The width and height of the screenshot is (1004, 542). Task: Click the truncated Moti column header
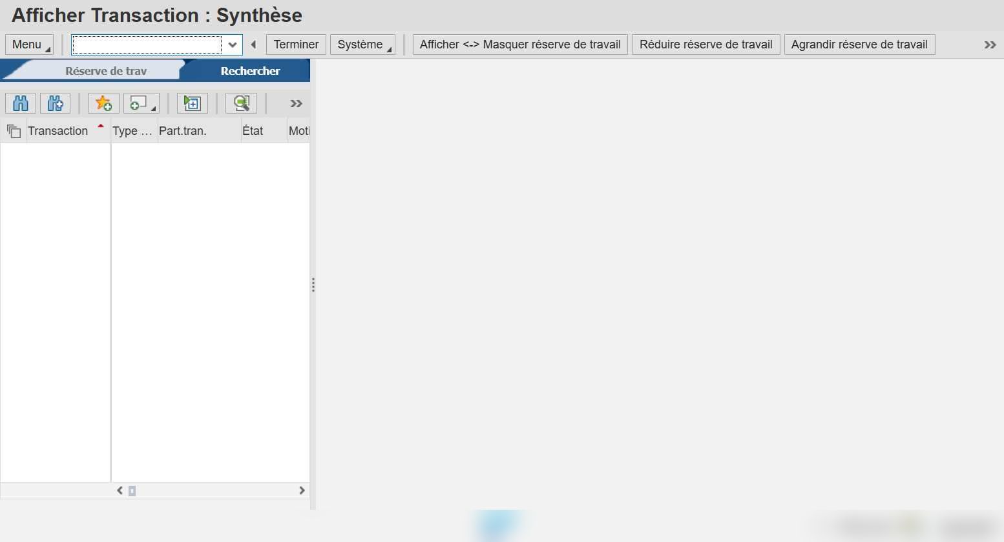(x=298, y=131)
